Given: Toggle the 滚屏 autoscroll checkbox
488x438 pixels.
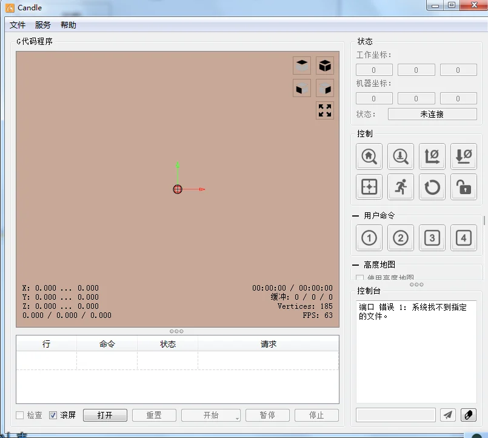Looking at the screenshot, I should 53,415.
